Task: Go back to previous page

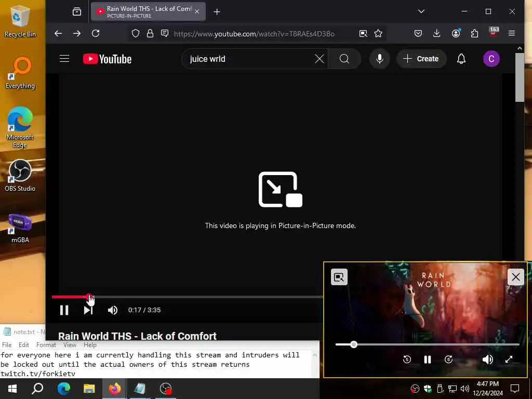Action: 58,33
